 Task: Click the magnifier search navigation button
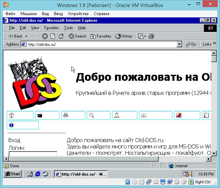coord(99,115)
